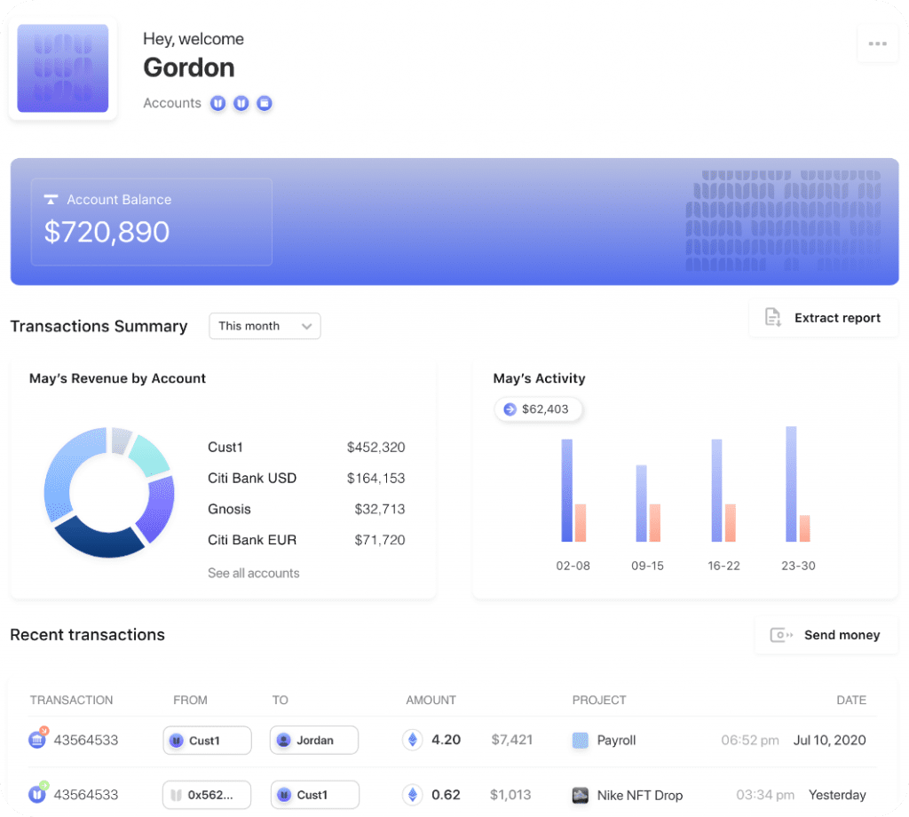The width and height of the screenshot is (909, 817).
Task: Select the blue bar for week 23-30
Action: point(791,484)
